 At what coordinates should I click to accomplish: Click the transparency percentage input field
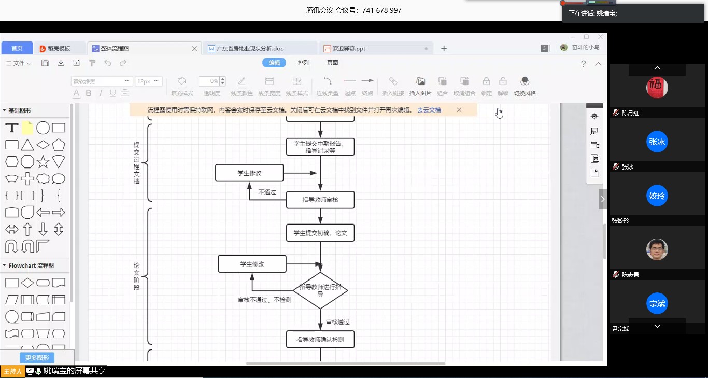[209, 81]
